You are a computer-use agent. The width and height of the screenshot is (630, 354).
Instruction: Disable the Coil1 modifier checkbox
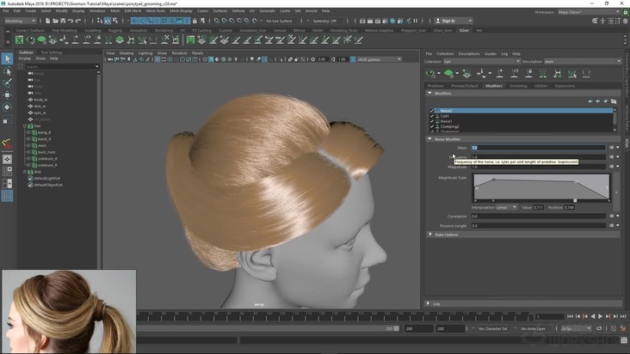(x=432, y=116)
